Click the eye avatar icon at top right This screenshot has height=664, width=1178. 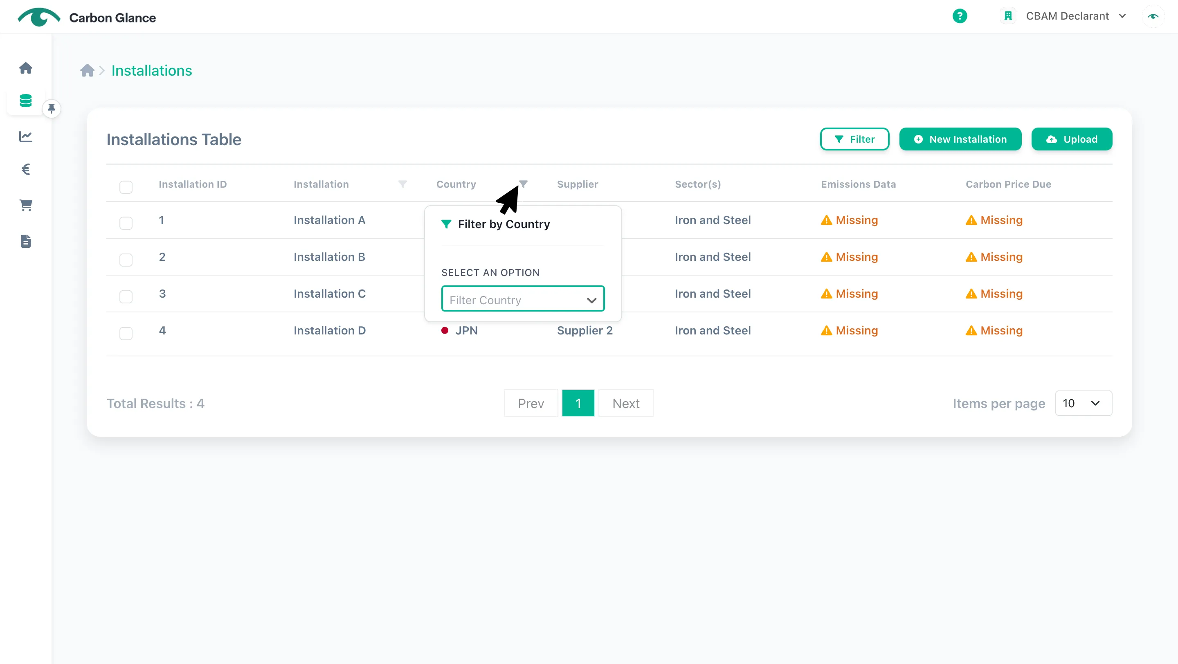pos(1153,16)
